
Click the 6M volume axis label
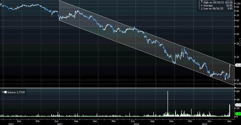coord(238,91)
